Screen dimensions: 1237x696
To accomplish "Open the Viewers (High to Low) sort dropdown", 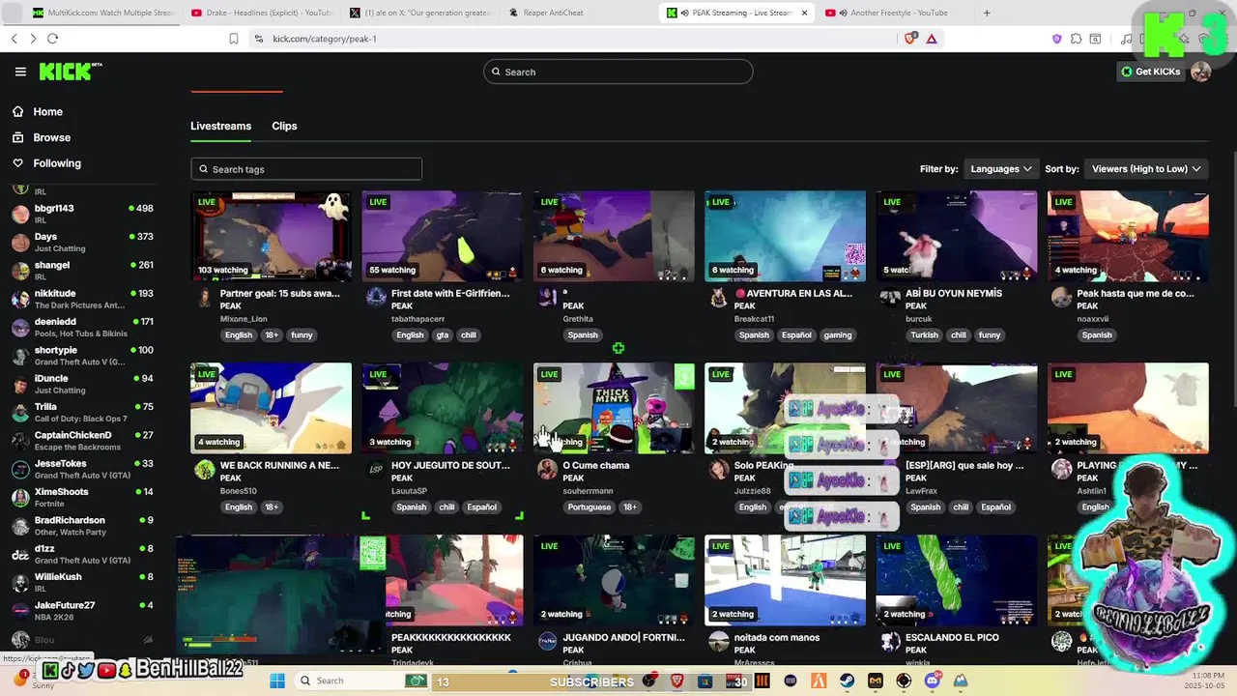I will [1146, 168].
